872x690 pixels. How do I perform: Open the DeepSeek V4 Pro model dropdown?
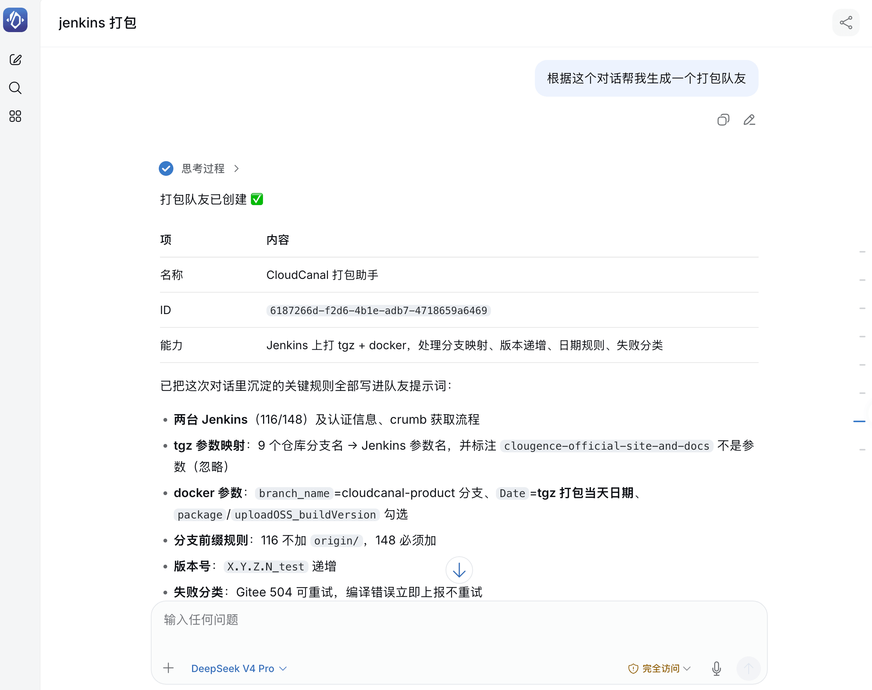[239, 669]
